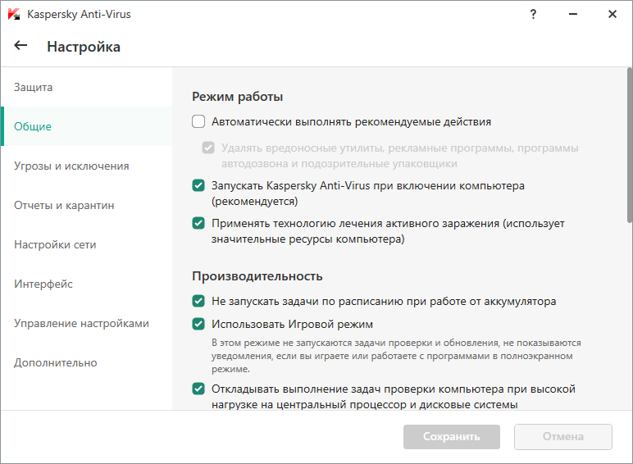Click the Kaspersky logo in the title bar

[14, 14]
